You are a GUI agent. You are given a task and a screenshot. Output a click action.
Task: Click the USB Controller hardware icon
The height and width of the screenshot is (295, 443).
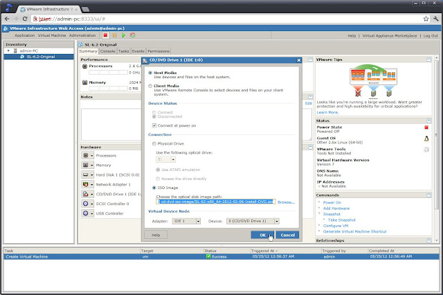click(x=86, y=213)
